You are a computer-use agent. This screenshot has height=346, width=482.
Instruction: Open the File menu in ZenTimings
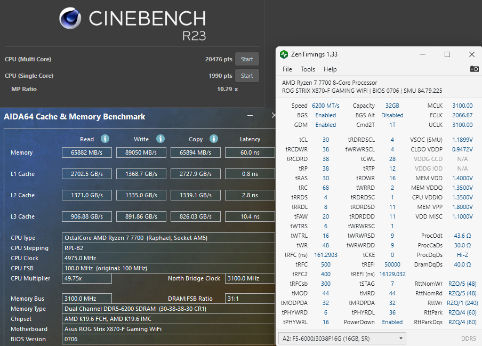pos(287,69)
